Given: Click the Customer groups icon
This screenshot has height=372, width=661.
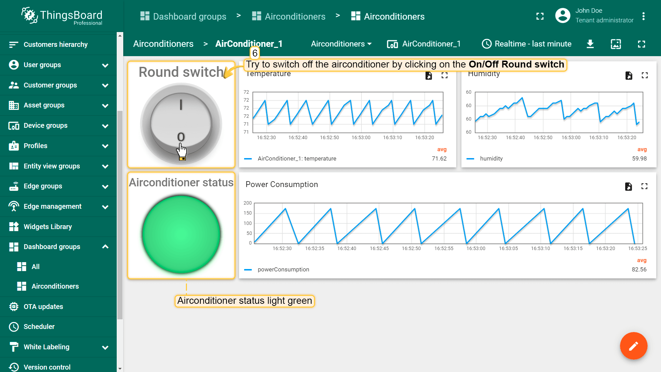Looking at the screenshot, I should (x=14, y=85).
